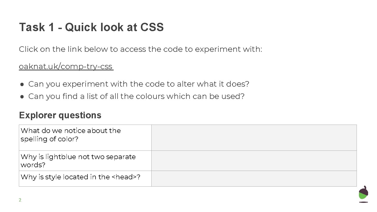Click the 'Why is lightblue' question cell
This screenshot has width=377, height=212.
tap(85, 161)
